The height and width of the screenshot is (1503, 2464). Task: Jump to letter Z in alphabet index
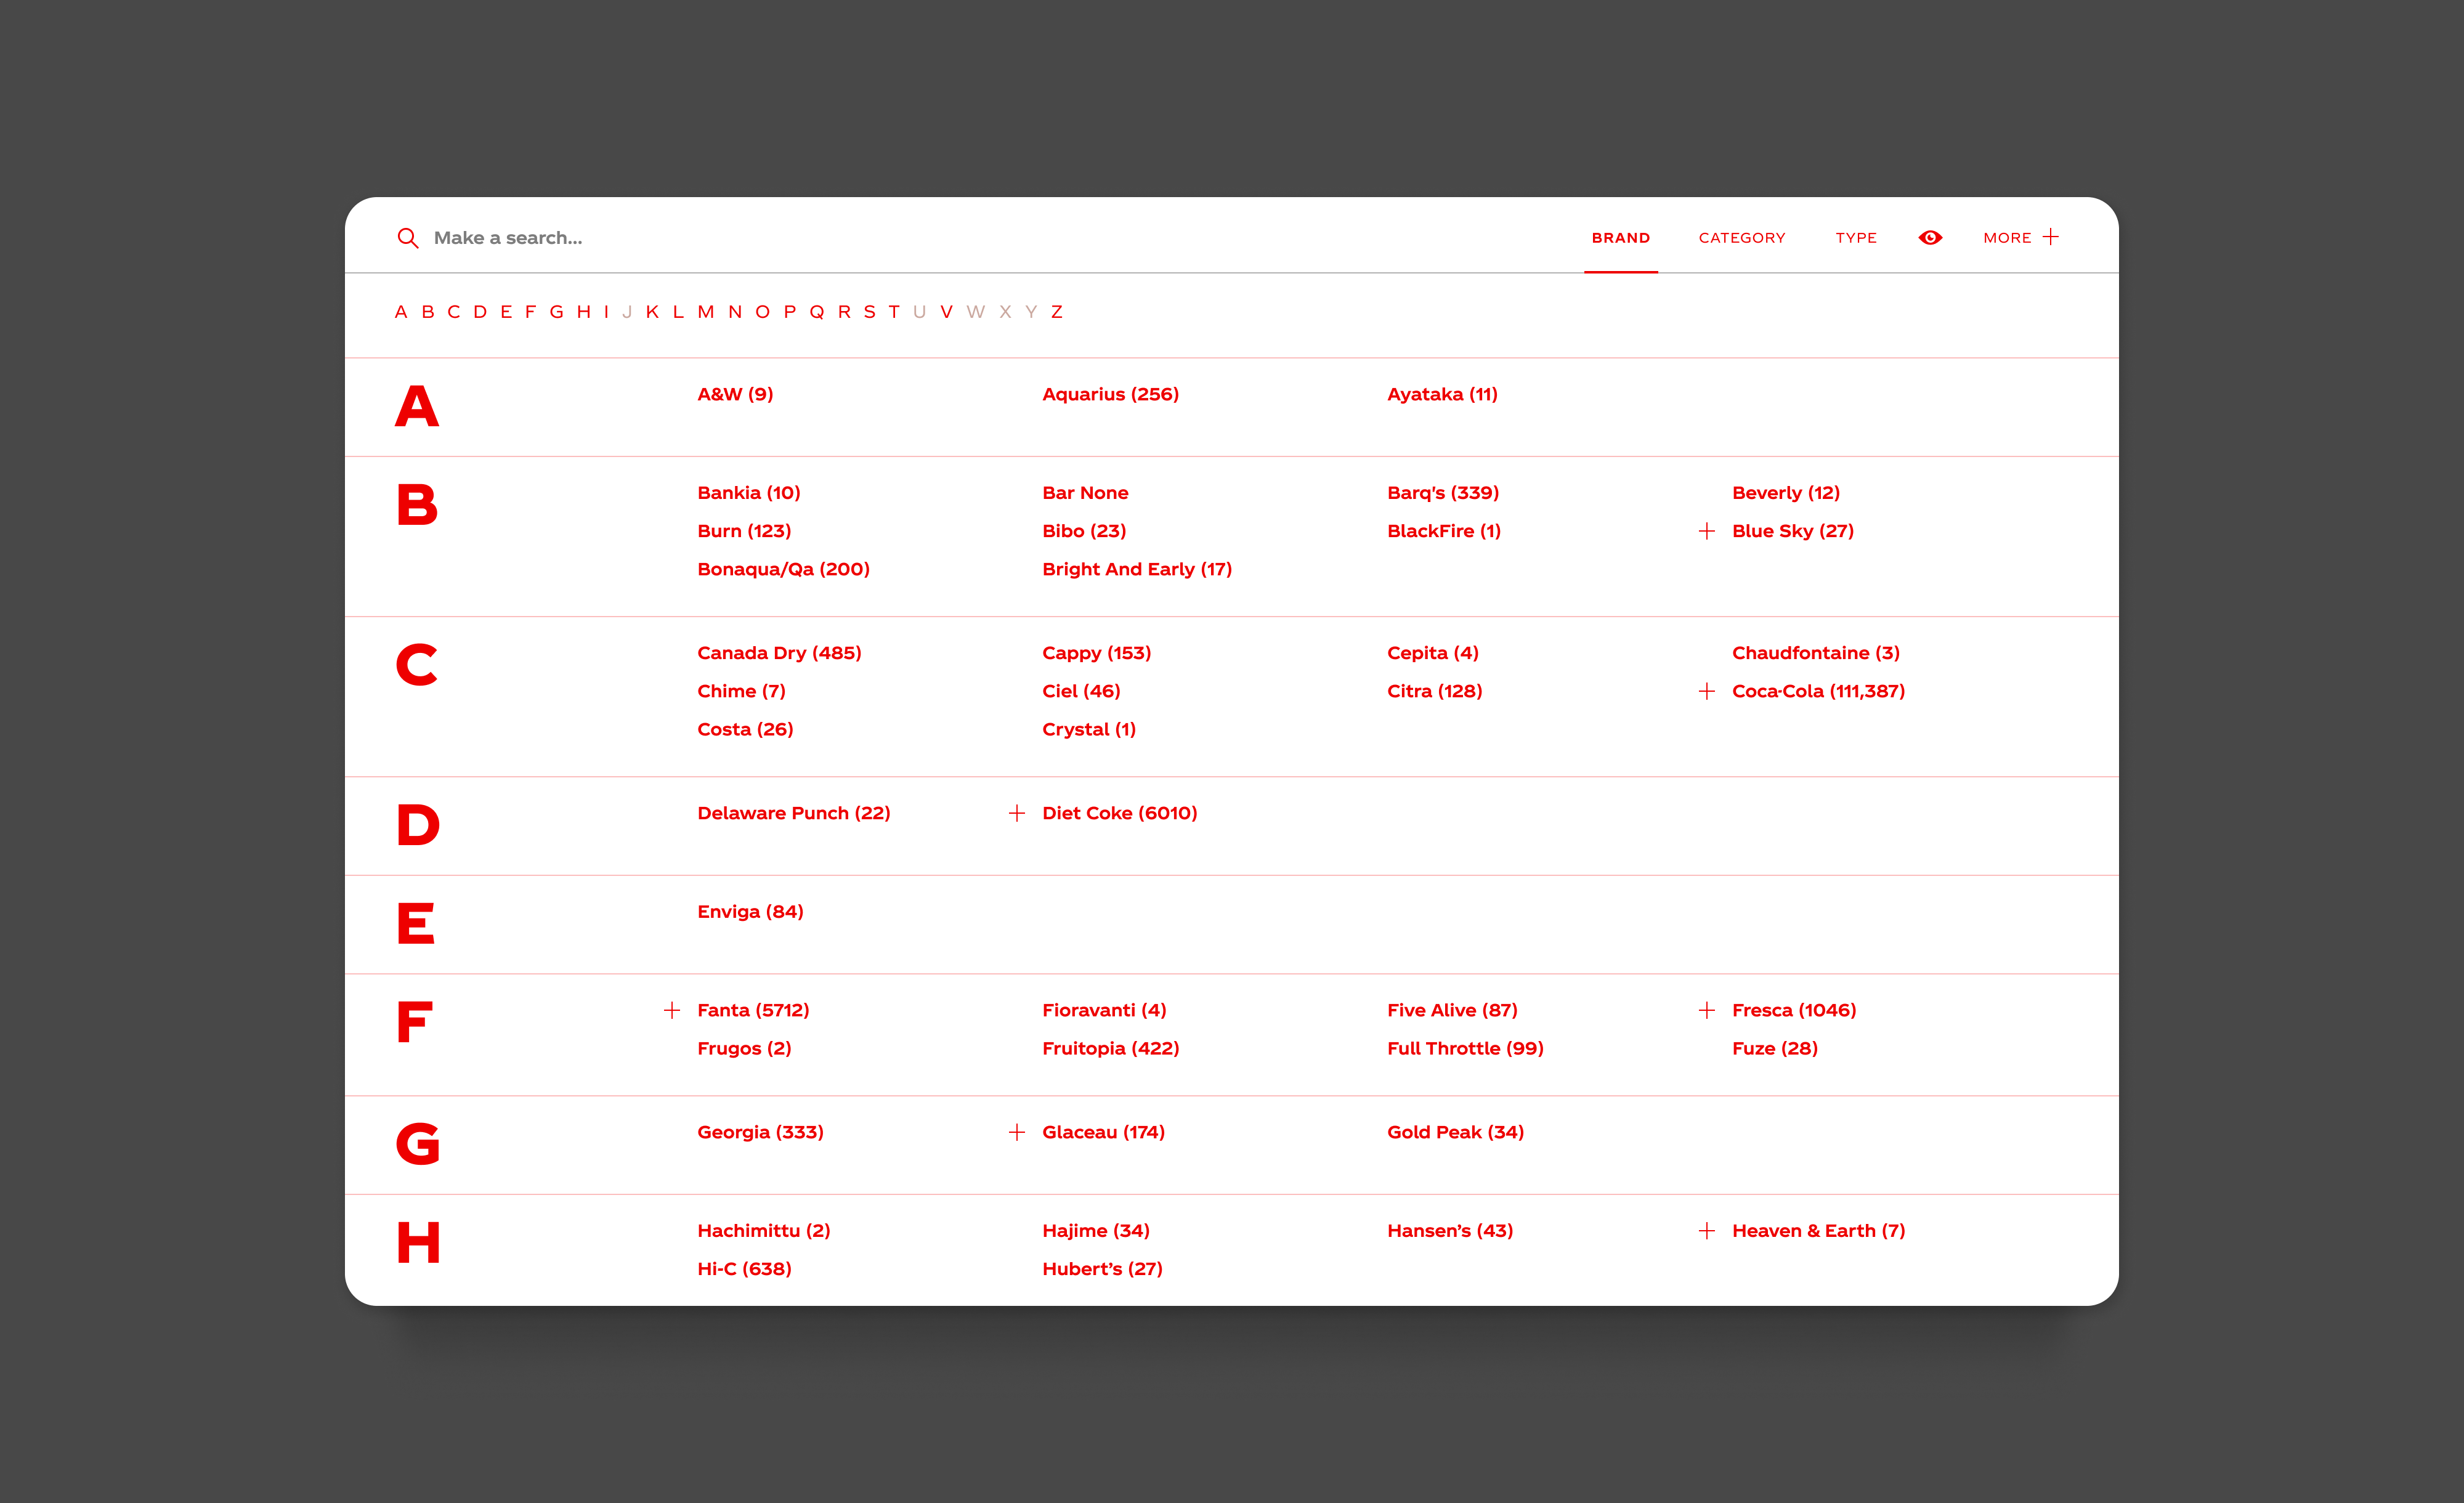click(1056, 312)
